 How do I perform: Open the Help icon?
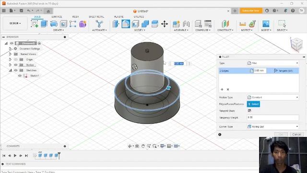point(293,11)
